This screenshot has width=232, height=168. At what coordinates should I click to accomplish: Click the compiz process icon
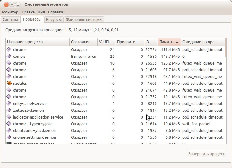coord(9,56)
